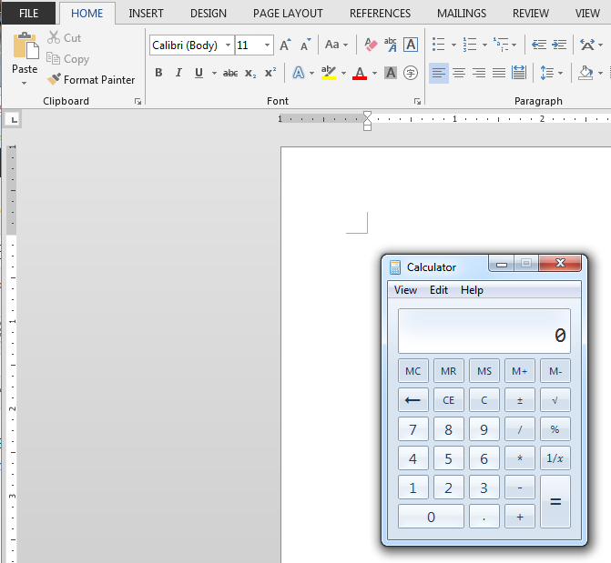Click the Format Painter brush icon
Screen dimensions: 611x563
[x=54, y=80]
